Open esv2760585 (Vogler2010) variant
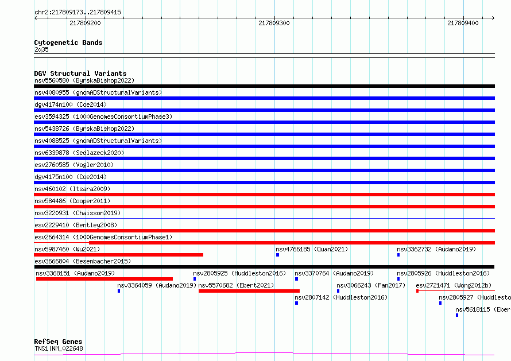 [x=74, y=165]
